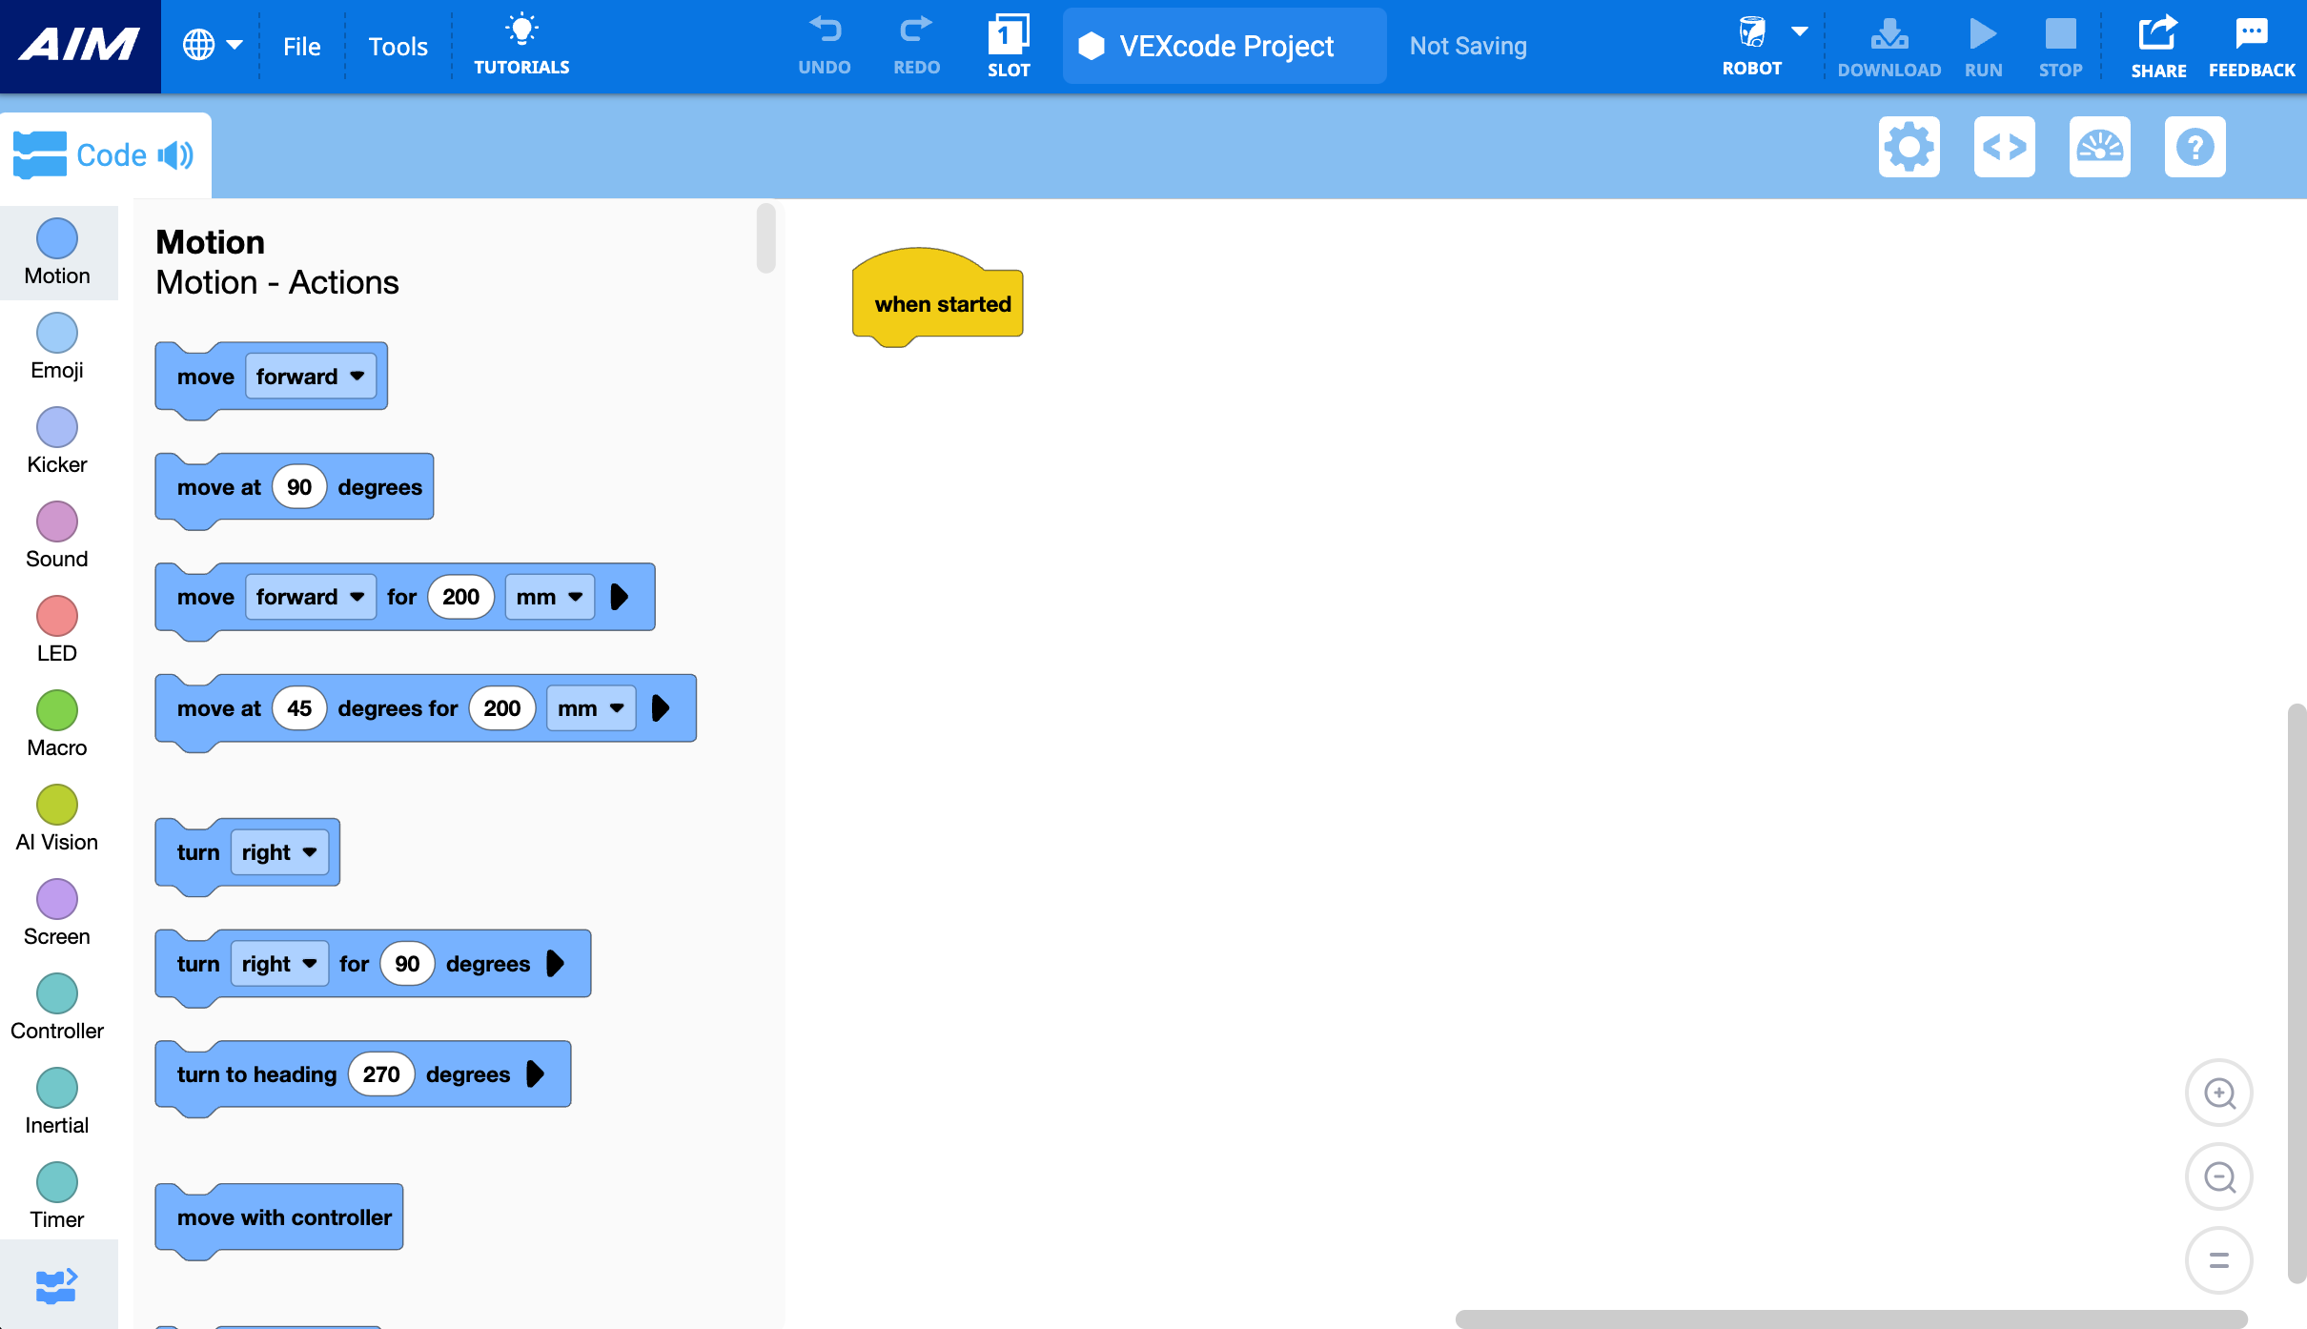The image size is (2307, 1329).
Task: Open the project settings gear
Action: tap(1909, 146)
